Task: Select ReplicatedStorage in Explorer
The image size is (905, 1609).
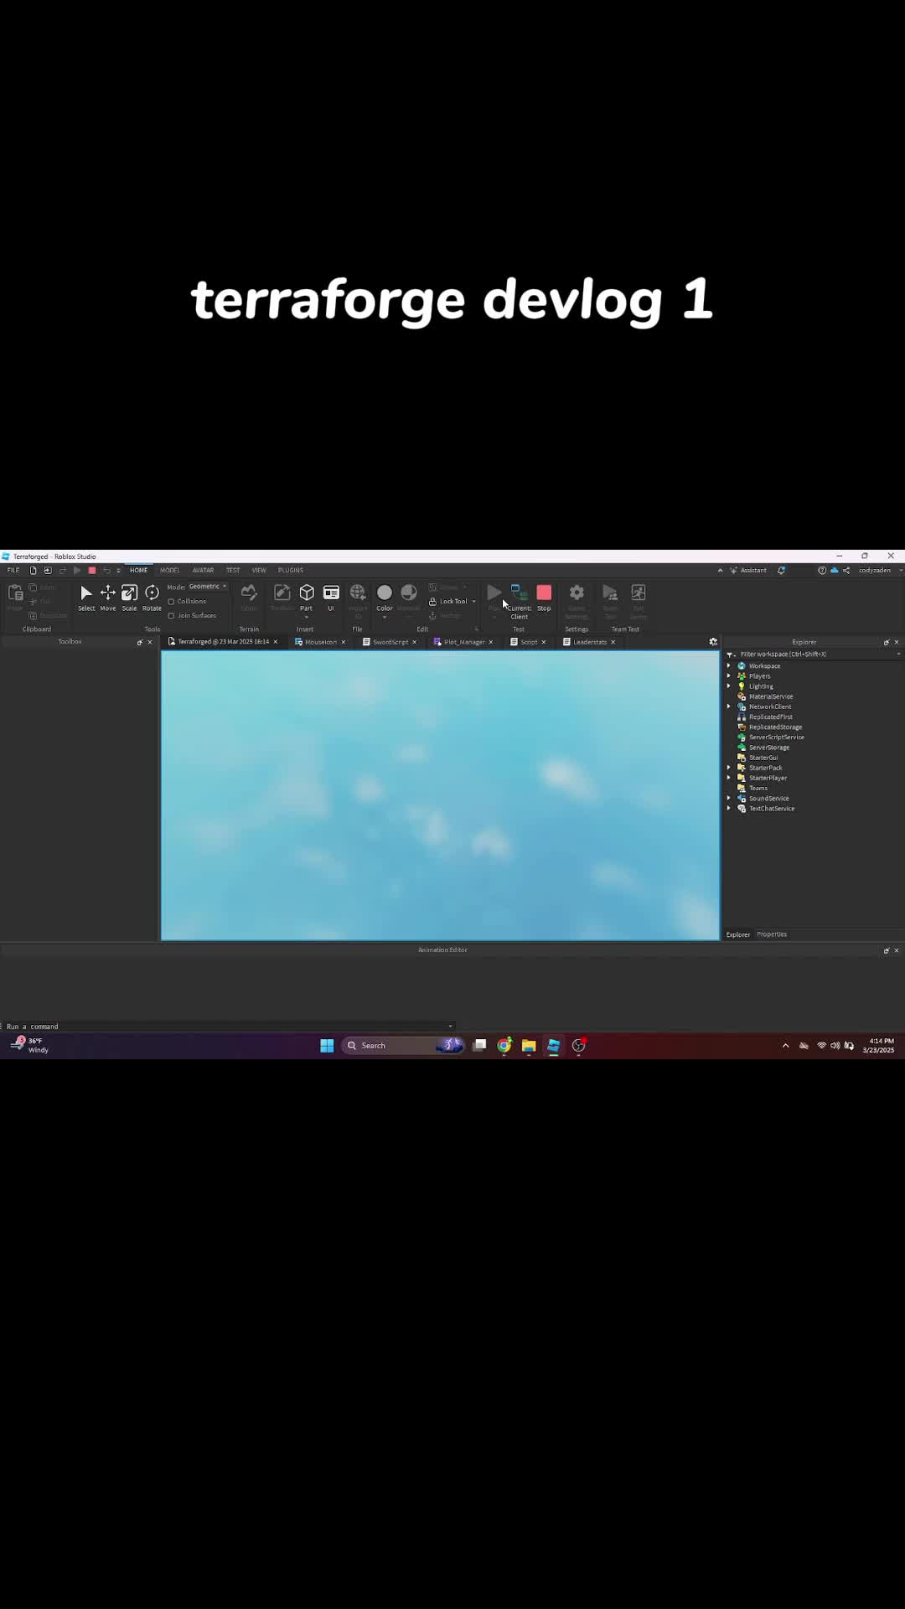Action: [x=775, y=727]
